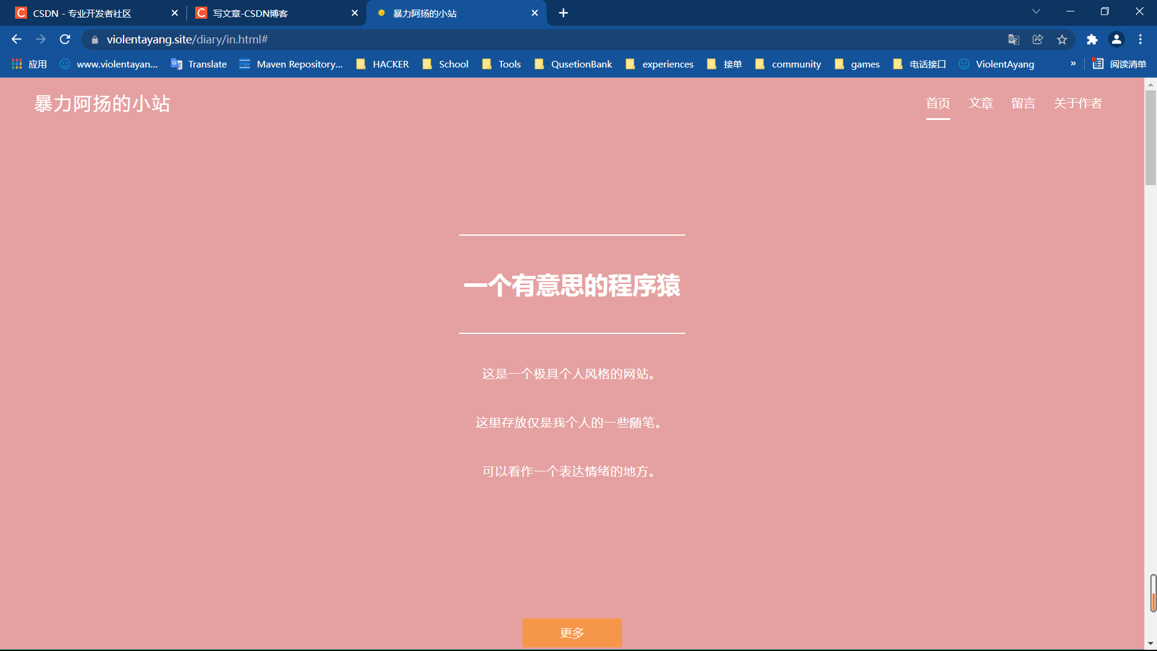Open the 关于作者 link
Viewport: 1157px width, 651px height.
[1077, 103]
